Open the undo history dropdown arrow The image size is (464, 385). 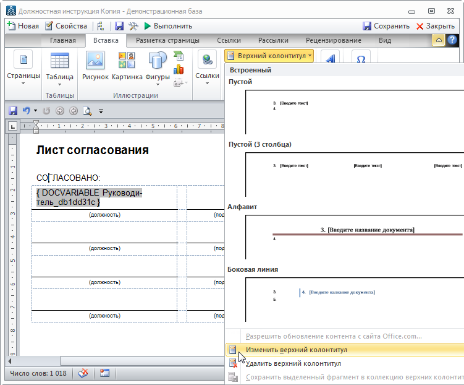35,111
